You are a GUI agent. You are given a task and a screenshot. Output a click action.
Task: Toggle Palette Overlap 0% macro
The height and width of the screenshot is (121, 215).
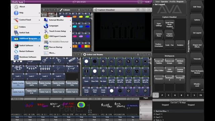(x=18, y=84)
